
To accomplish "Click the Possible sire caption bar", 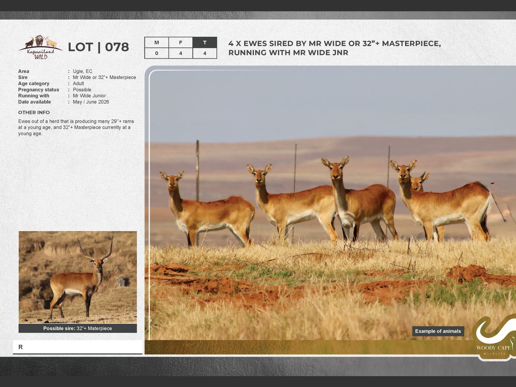I will click(77, 329).
